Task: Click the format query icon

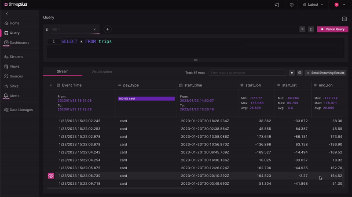Action: coord(302,29)
